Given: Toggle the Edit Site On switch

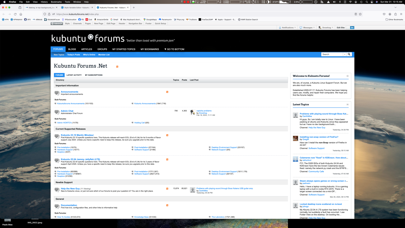Looking at the screenshot, I should [350, 28].
